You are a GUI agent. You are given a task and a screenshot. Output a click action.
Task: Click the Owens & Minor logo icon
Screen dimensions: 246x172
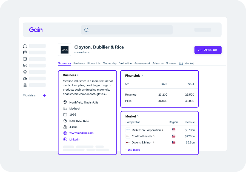pyautogui.click(x=128, y=142)
